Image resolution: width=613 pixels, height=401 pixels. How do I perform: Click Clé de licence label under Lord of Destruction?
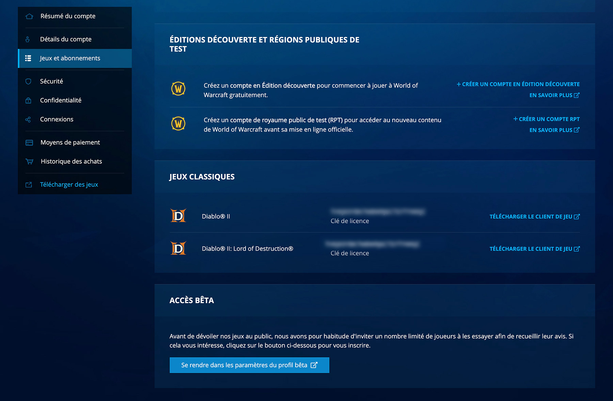(x=350, y=253)
